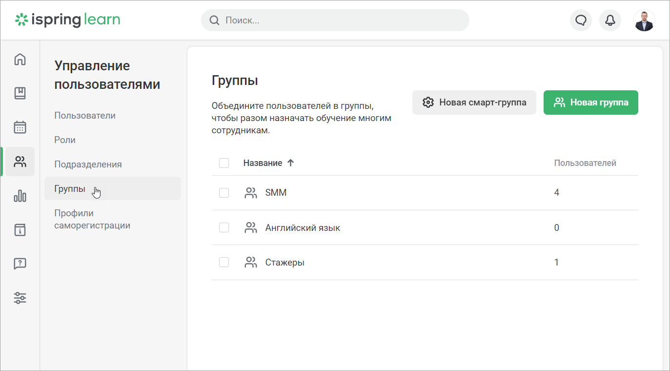Focus the Поиск search field
The height and width of the screenshot is (371, 670).
[335, 21]
